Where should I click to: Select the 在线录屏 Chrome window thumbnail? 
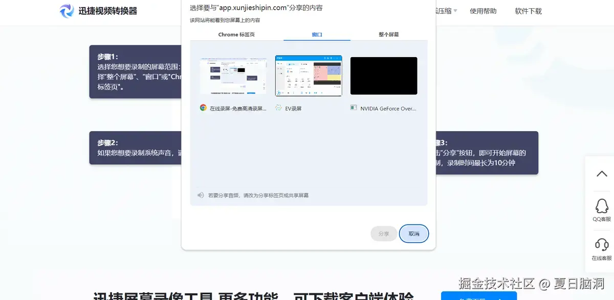point(233,76)
